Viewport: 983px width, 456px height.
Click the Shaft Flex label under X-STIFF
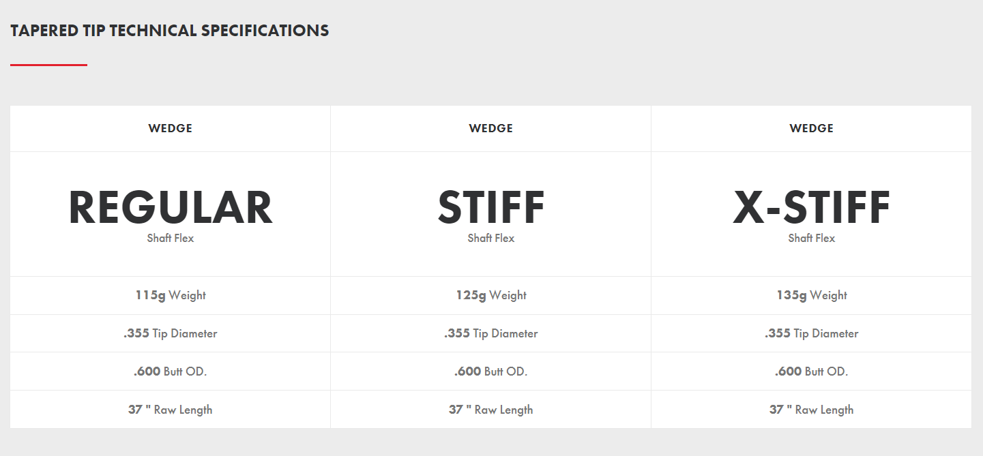coord(812,238)
